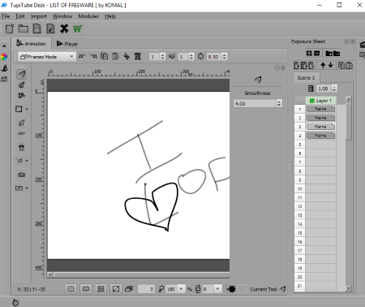Click the black current color swatch
365x307 pixels.
click(232, 289)
